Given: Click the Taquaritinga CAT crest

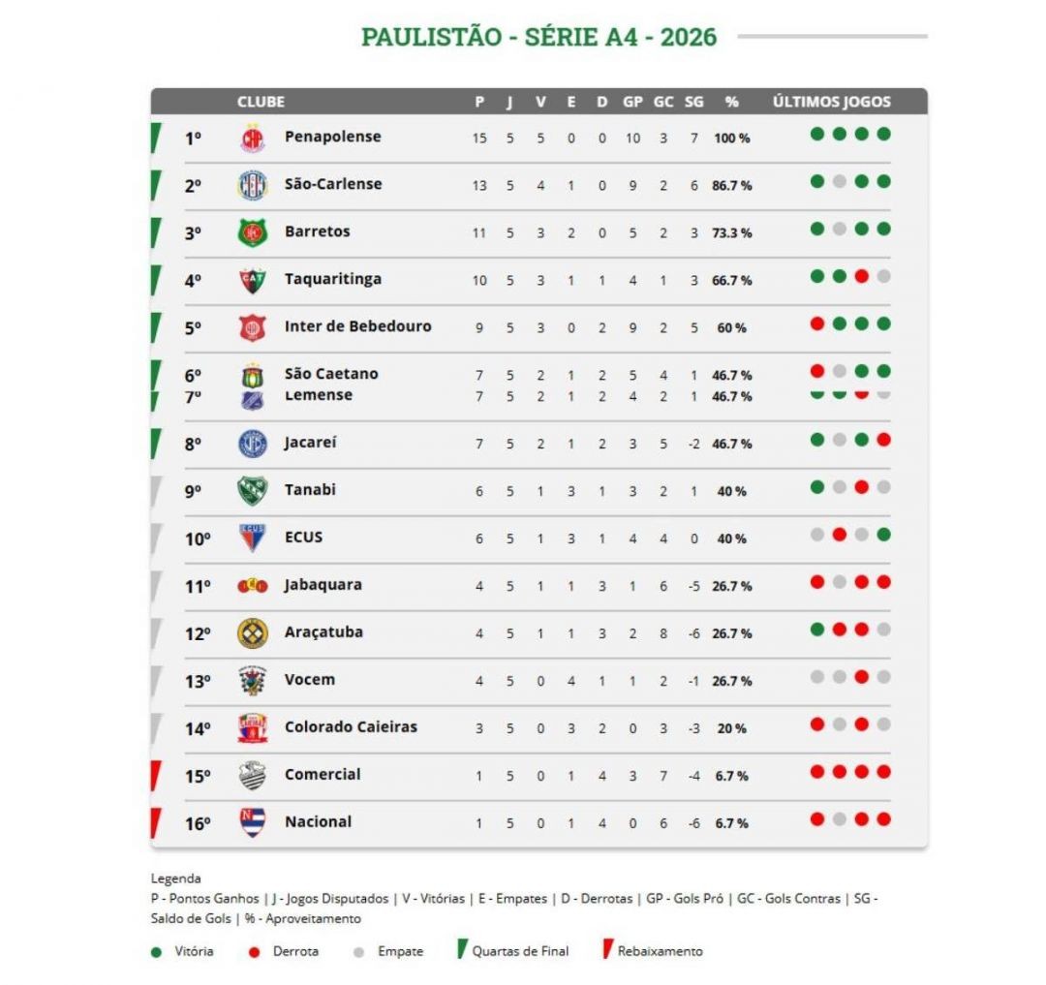Looking at the screenshot, I should tap(252, 280).
